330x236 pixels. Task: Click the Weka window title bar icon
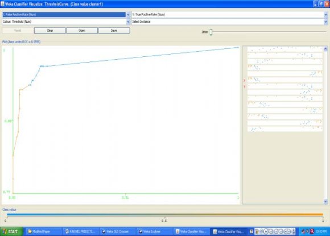coord(2,4)
